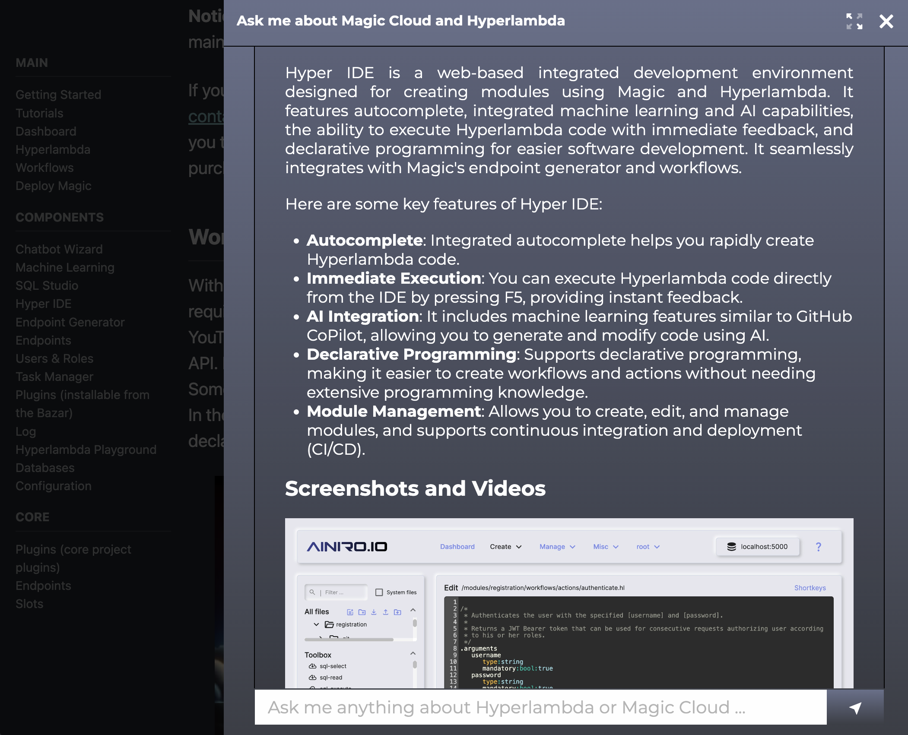Viewport: 908px width, 735px height.
Task: Click the new file icon beside All files
Action: pyautogui.click(x=350, y=612)
